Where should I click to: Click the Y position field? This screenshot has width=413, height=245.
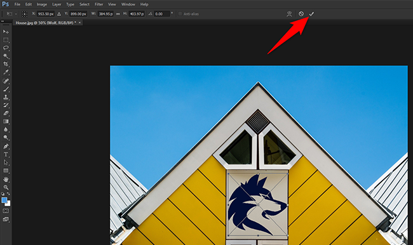(x=78, y=14)
